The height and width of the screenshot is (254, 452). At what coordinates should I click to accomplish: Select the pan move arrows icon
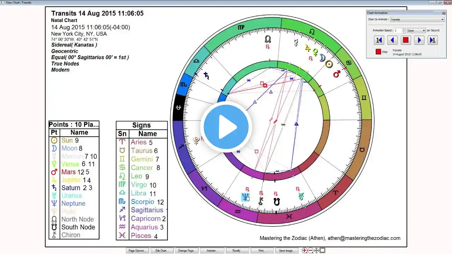coord(316,250)
